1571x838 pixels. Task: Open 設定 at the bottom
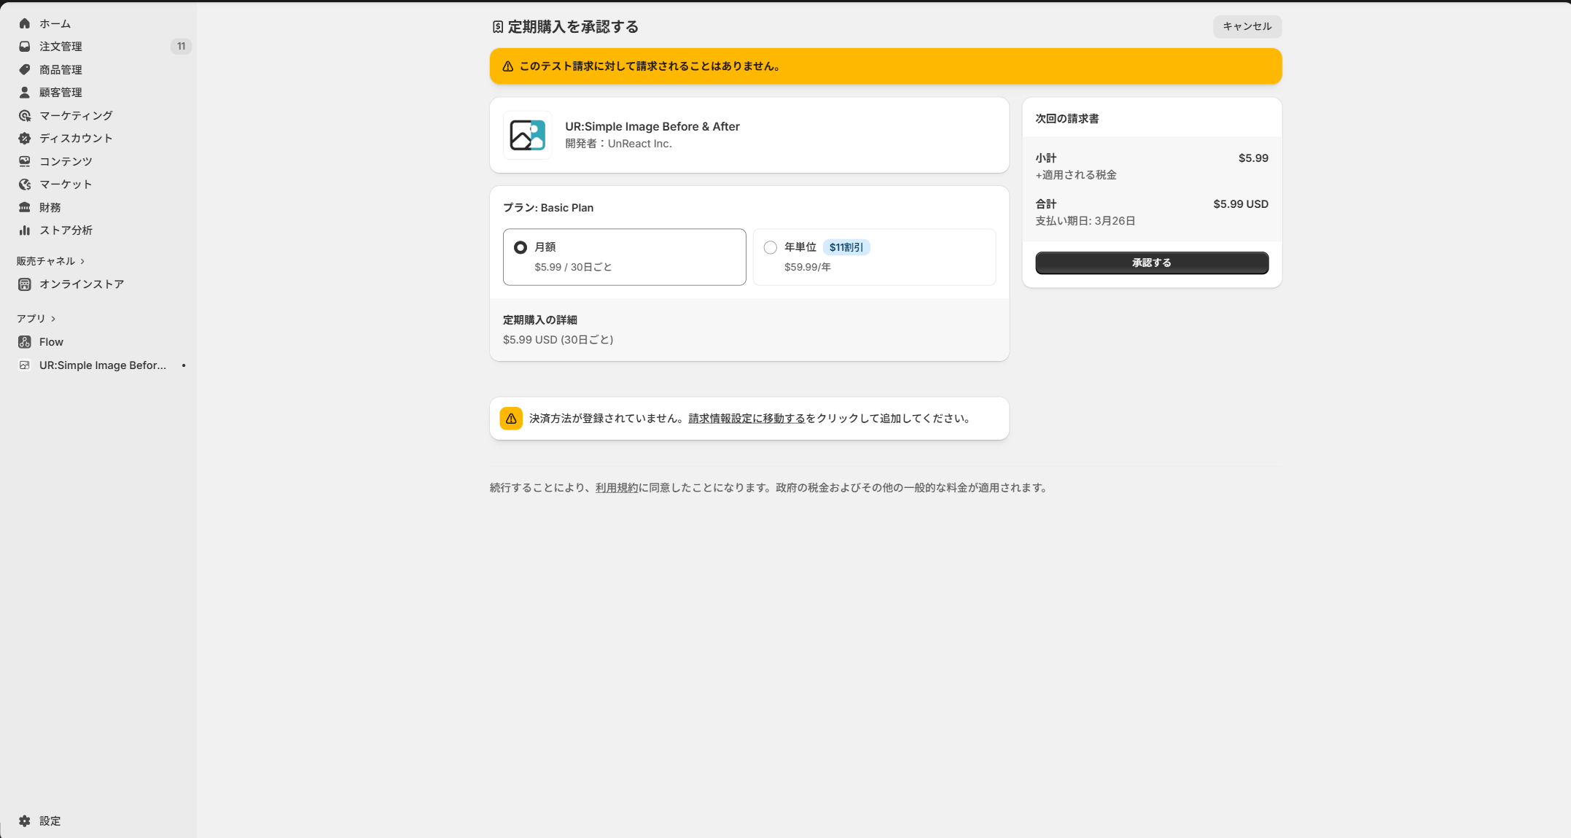[x=50, y=820]
